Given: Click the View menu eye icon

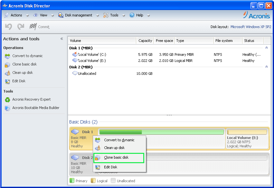Looking at the screenshot, I should [36, 15].
